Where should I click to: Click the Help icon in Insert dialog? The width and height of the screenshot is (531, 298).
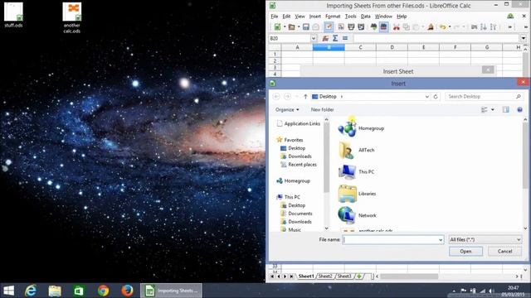(x=519, y=110)
